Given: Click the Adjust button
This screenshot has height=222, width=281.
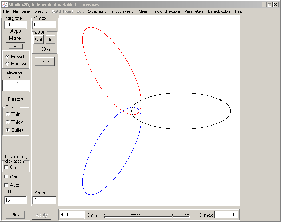Looking at the screenshot, I should [x=45, y=62].
